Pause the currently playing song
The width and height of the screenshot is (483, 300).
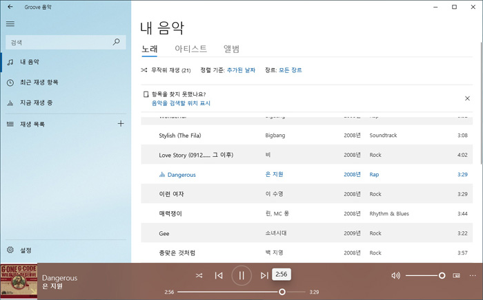pyautogui.click(x=241, y=275)
